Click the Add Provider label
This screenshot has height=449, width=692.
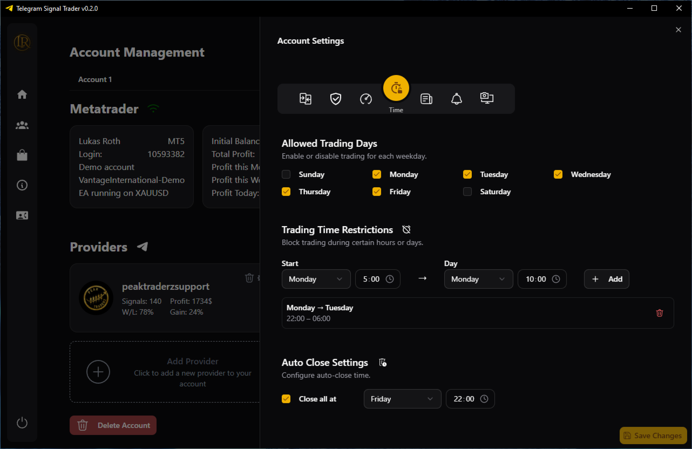[x=193, y=362]
